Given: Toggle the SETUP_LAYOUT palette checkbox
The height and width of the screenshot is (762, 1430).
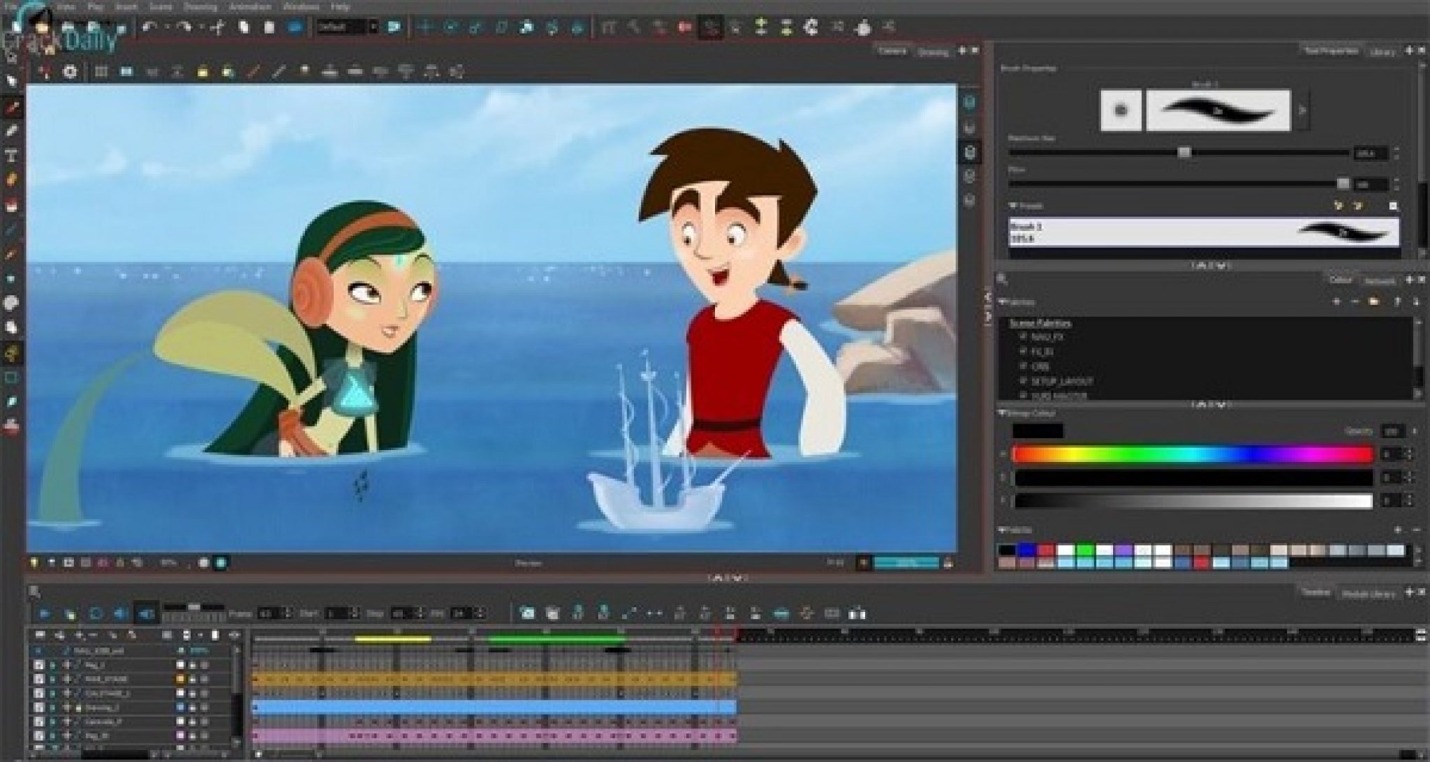Looking at the screenshot, I should coord(1024,381).
